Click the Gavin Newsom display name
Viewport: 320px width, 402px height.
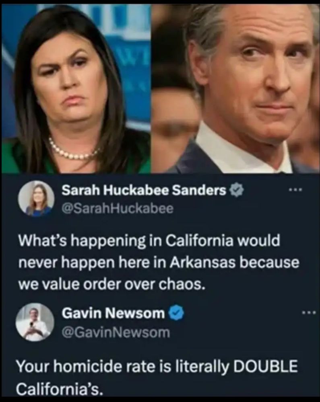113,313
